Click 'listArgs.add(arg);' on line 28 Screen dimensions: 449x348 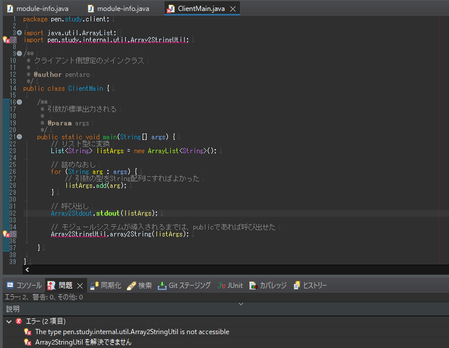click(96, 186)
